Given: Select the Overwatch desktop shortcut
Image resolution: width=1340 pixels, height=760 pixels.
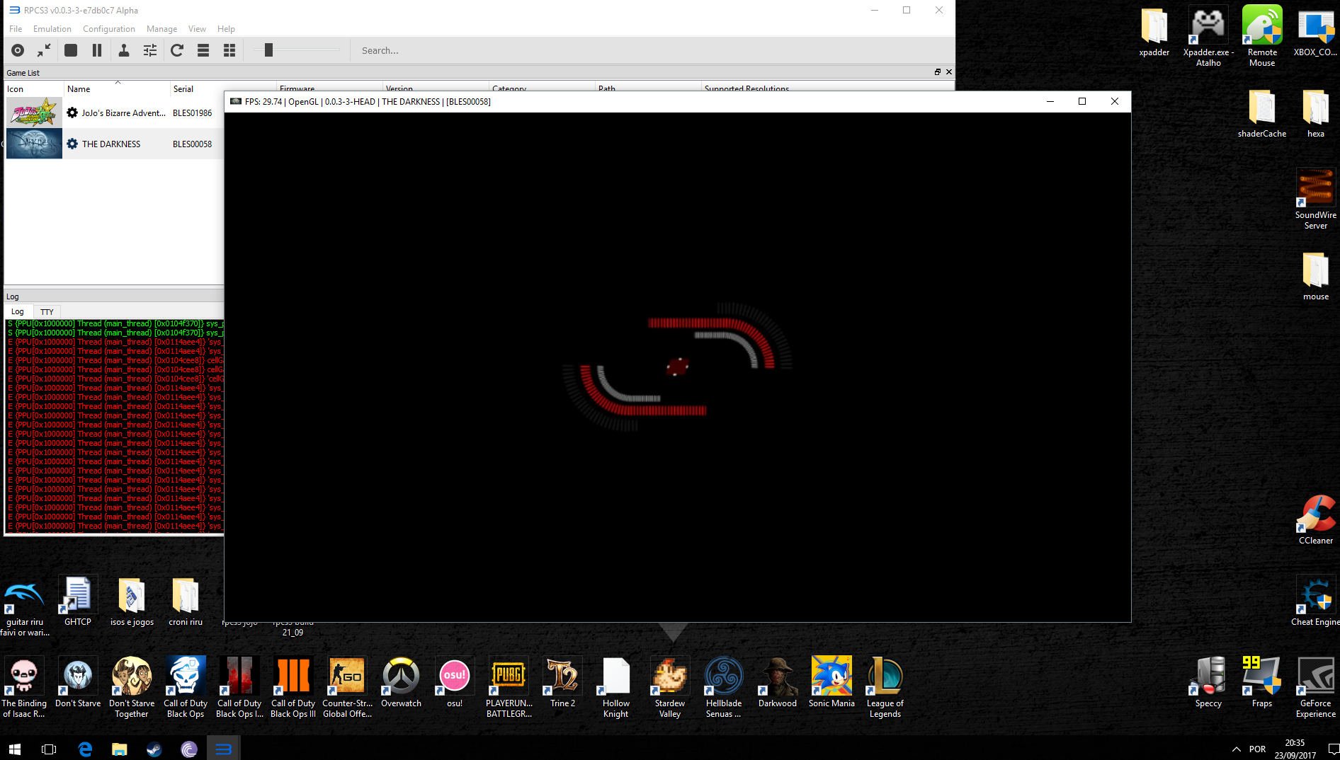Looking at the screenshot, I should pyautogui.click(x=401, y=681).
